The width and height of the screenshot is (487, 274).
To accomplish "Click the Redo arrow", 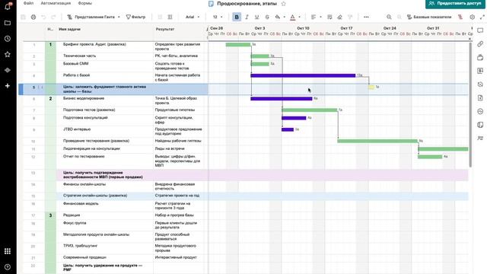I will (x=53, y=17).
